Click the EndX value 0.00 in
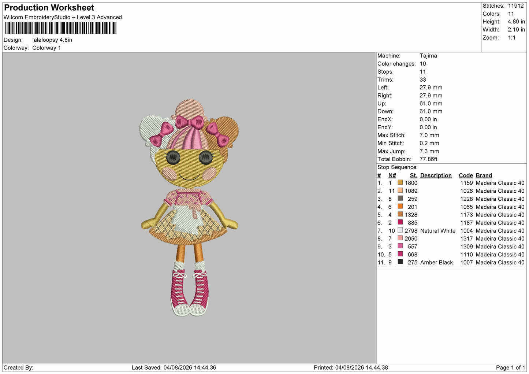Image resolution: width=529 pixels, height=374 pixels. point(428,119)
